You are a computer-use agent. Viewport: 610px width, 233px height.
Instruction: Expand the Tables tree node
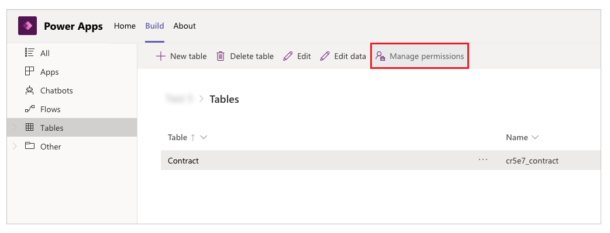click(15, 127)
